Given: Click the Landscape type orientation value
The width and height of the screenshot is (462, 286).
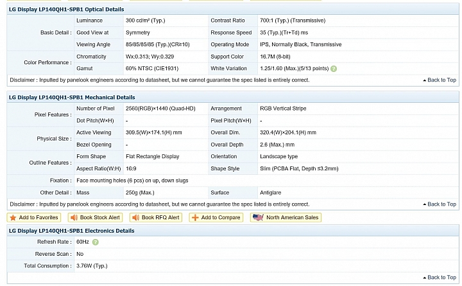Looking at the screenshot, I should click(278, 157).
